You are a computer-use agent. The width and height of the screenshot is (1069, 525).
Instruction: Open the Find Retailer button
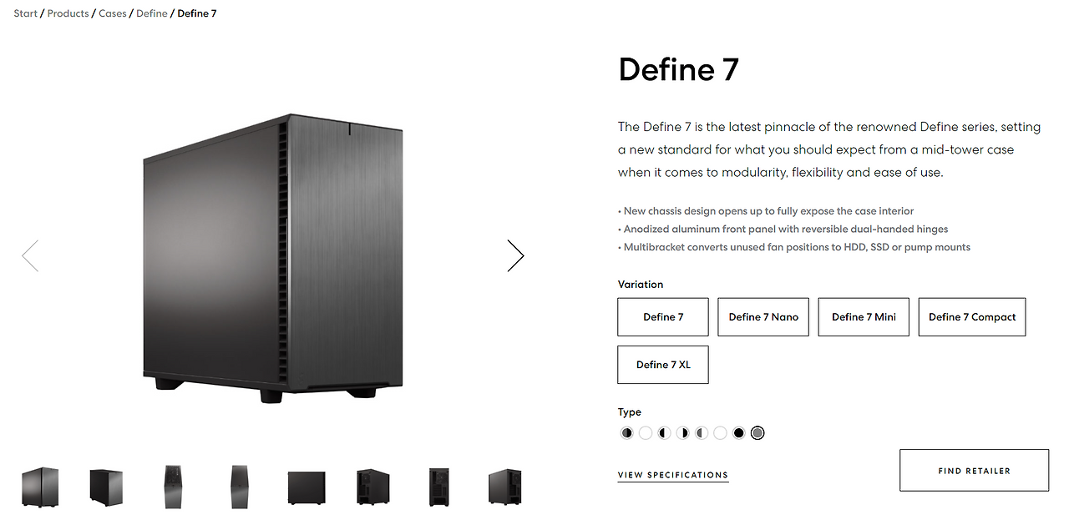(x=974, y=470)
